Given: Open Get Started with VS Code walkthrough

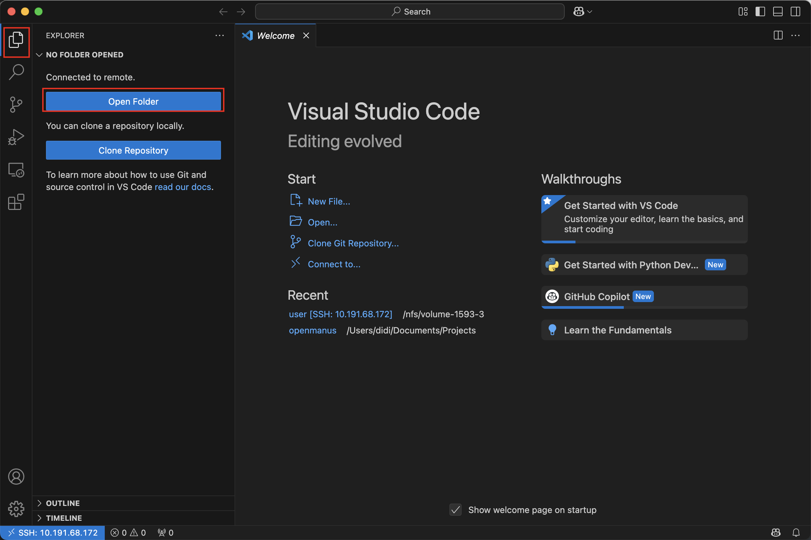Looking at the screenshot, I should pos(644,219).
